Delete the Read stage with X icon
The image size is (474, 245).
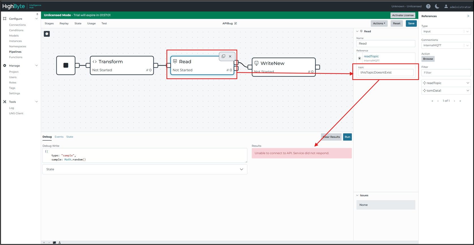(230, 56)
